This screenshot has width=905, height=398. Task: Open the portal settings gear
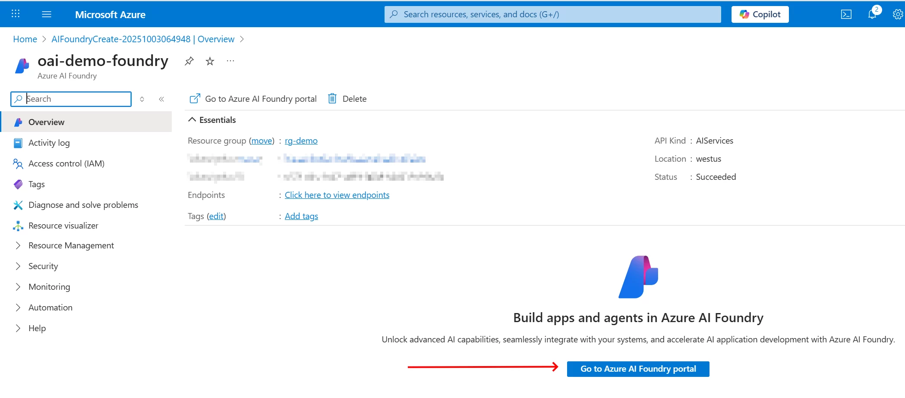pyautogui.click(x=898, y=14)
